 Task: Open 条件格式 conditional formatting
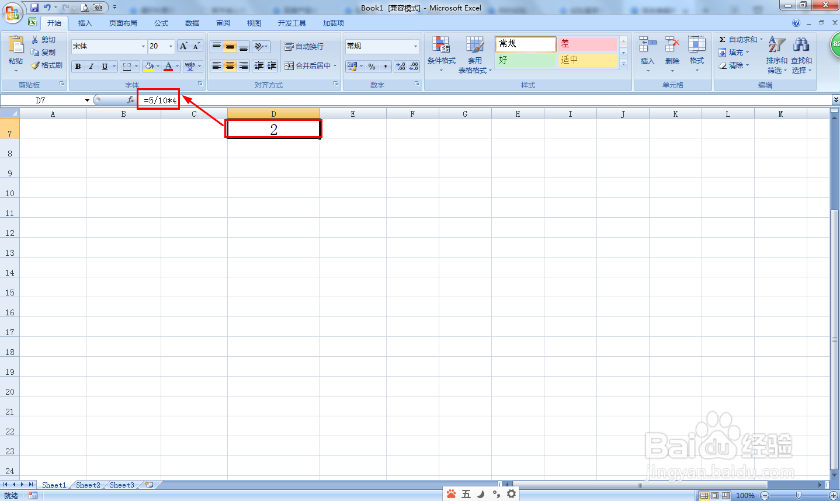(x=441, y=54)
